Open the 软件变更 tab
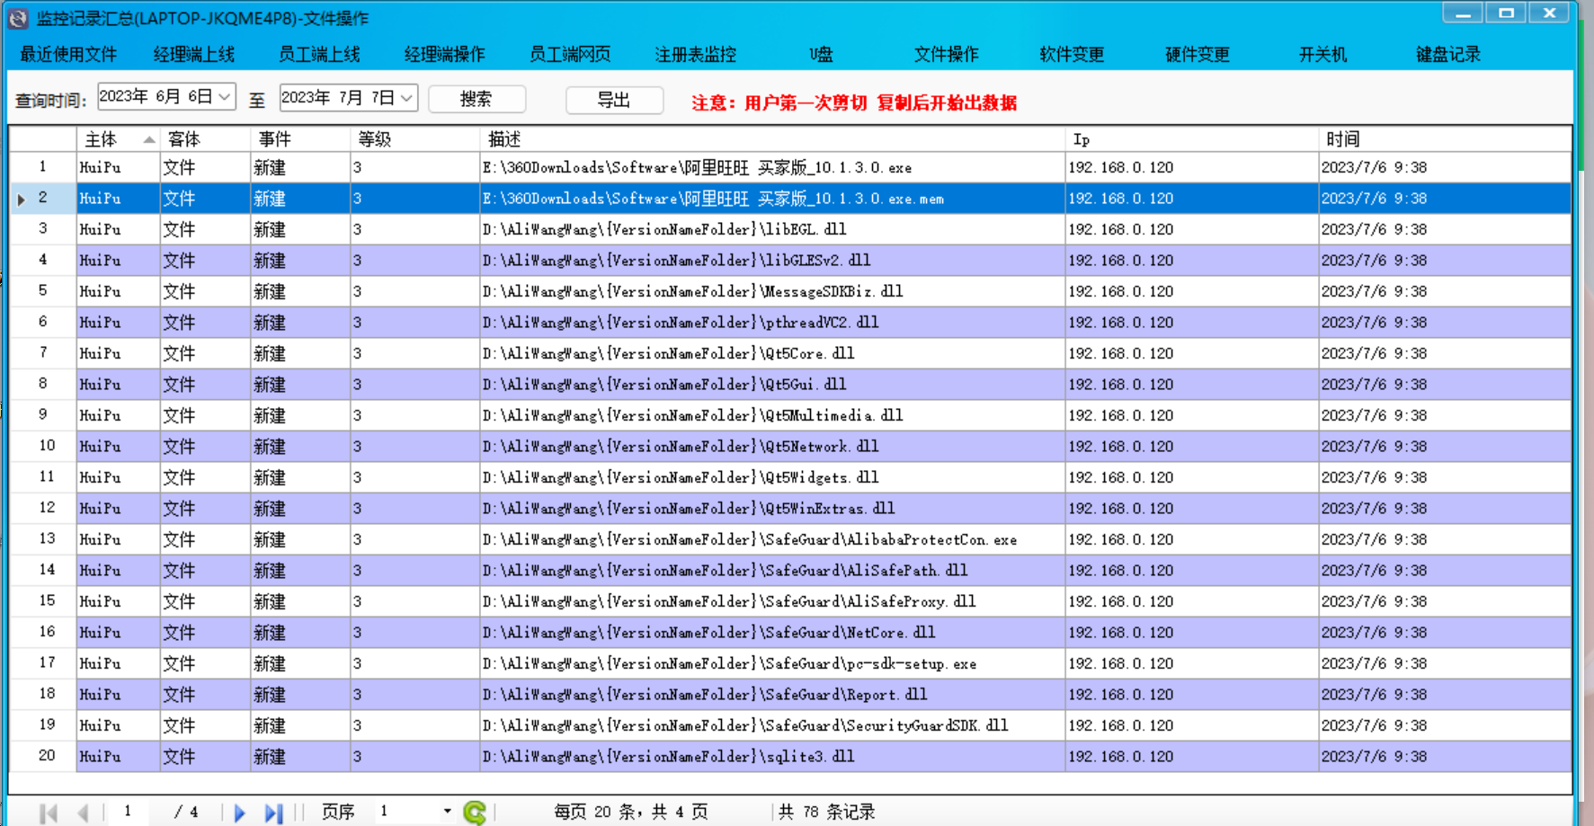 [x=1072, y=54]
